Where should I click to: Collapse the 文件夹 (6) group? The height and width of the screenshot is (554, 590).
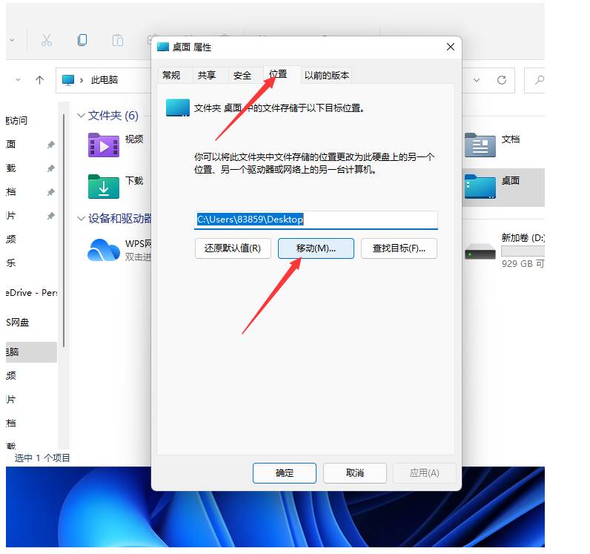coord(81,116)
